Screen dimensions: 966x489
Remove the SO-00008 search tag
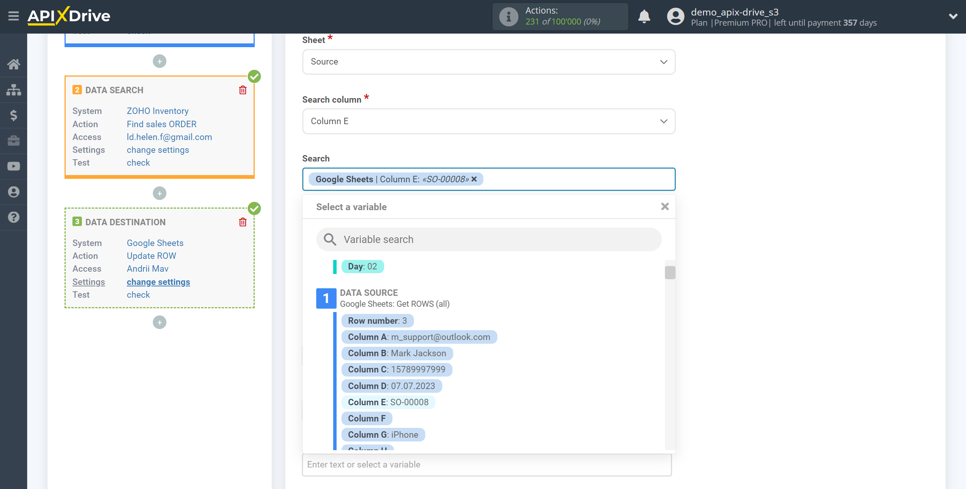tap(474, 179)
